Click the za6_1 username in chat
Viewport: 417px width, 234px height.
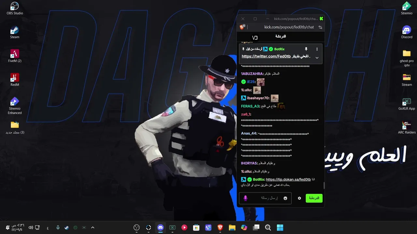[246, 114]
